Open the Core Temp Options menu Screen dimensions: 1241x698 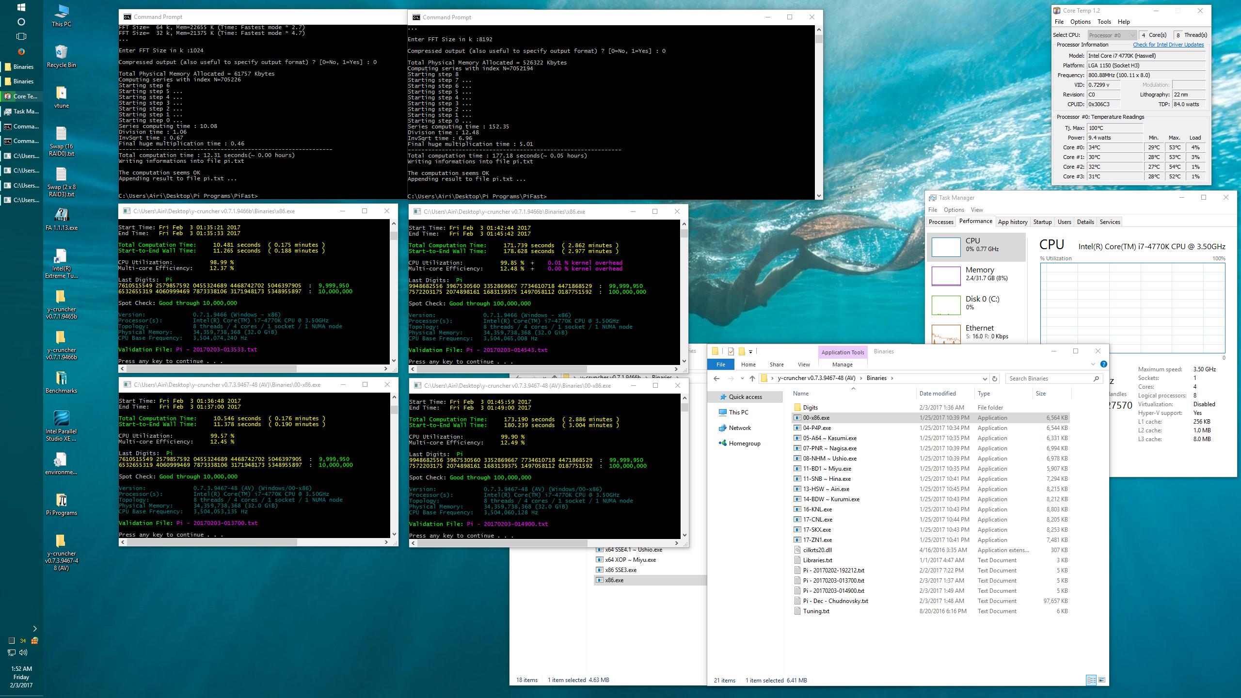coord(1080,22)
